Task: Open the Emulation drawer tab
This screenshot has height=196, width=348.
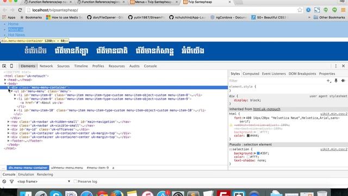Action: tap(26, 174)
